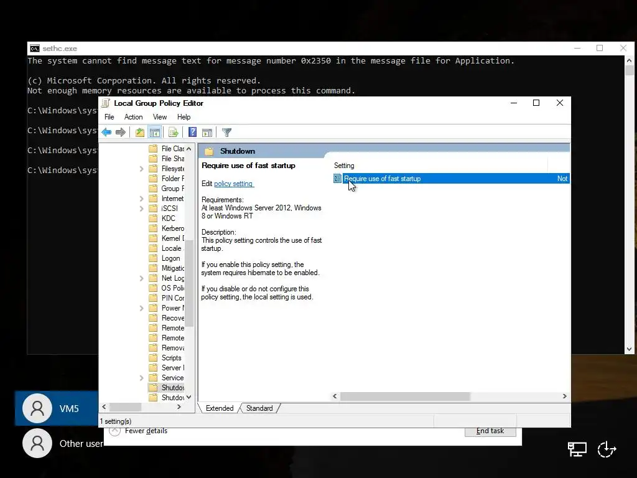
Task: Open network settings icon on login screen
Action: click(x=577, y=449)
